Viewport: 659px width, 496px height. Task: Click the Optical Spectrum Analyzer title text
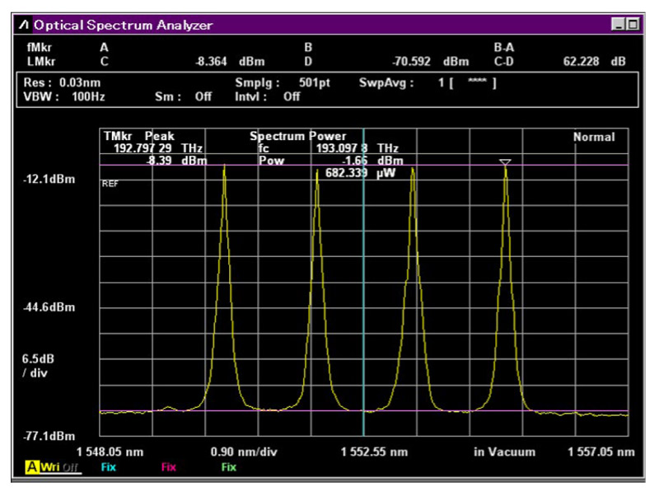123,26
